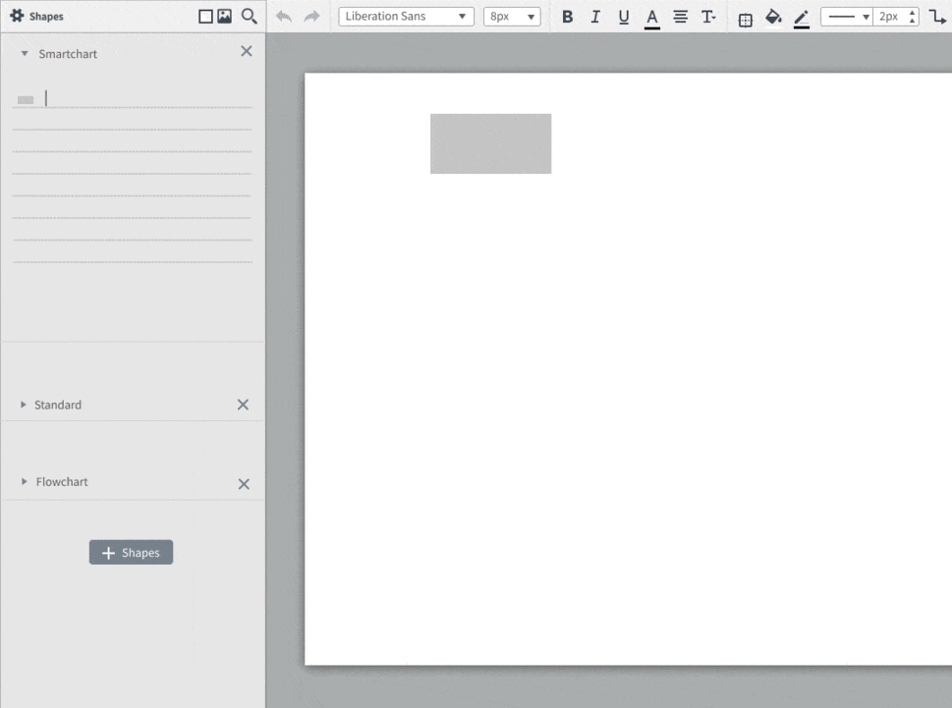Open the text options T menu
The image size is (952, 708).
pos(708,17)
